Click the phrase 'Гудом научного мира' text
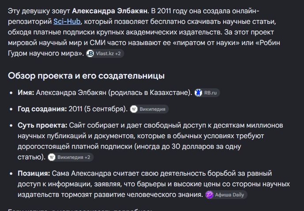 tap(44, 53)
